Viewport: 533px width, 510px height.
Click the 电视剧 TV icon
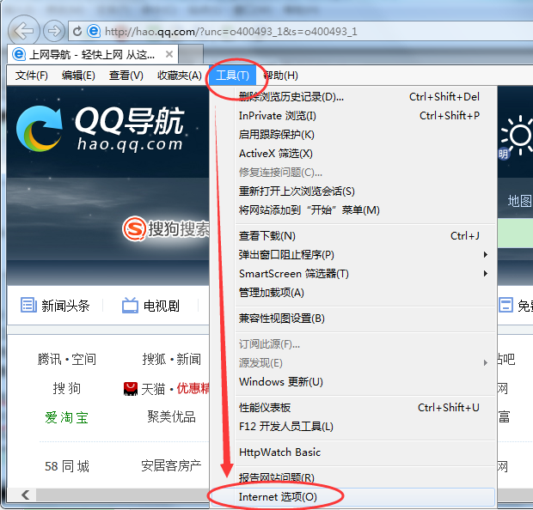[130, 306]
